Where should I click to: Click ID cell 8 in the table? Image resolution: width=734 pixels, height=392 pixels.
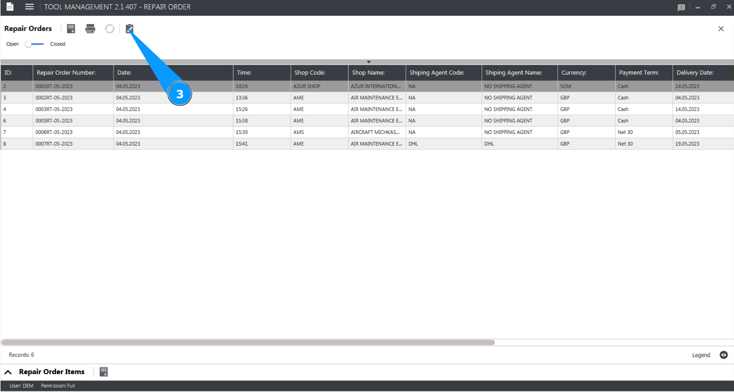17,144
